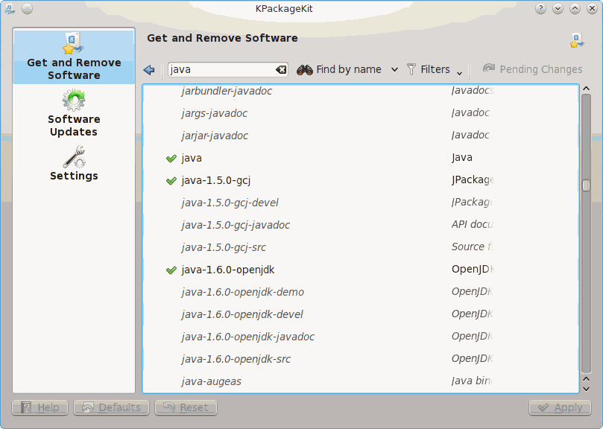
Task: Click the green checkmark next to java-1.6.0-openjdk
Action: tap(171, 270)
